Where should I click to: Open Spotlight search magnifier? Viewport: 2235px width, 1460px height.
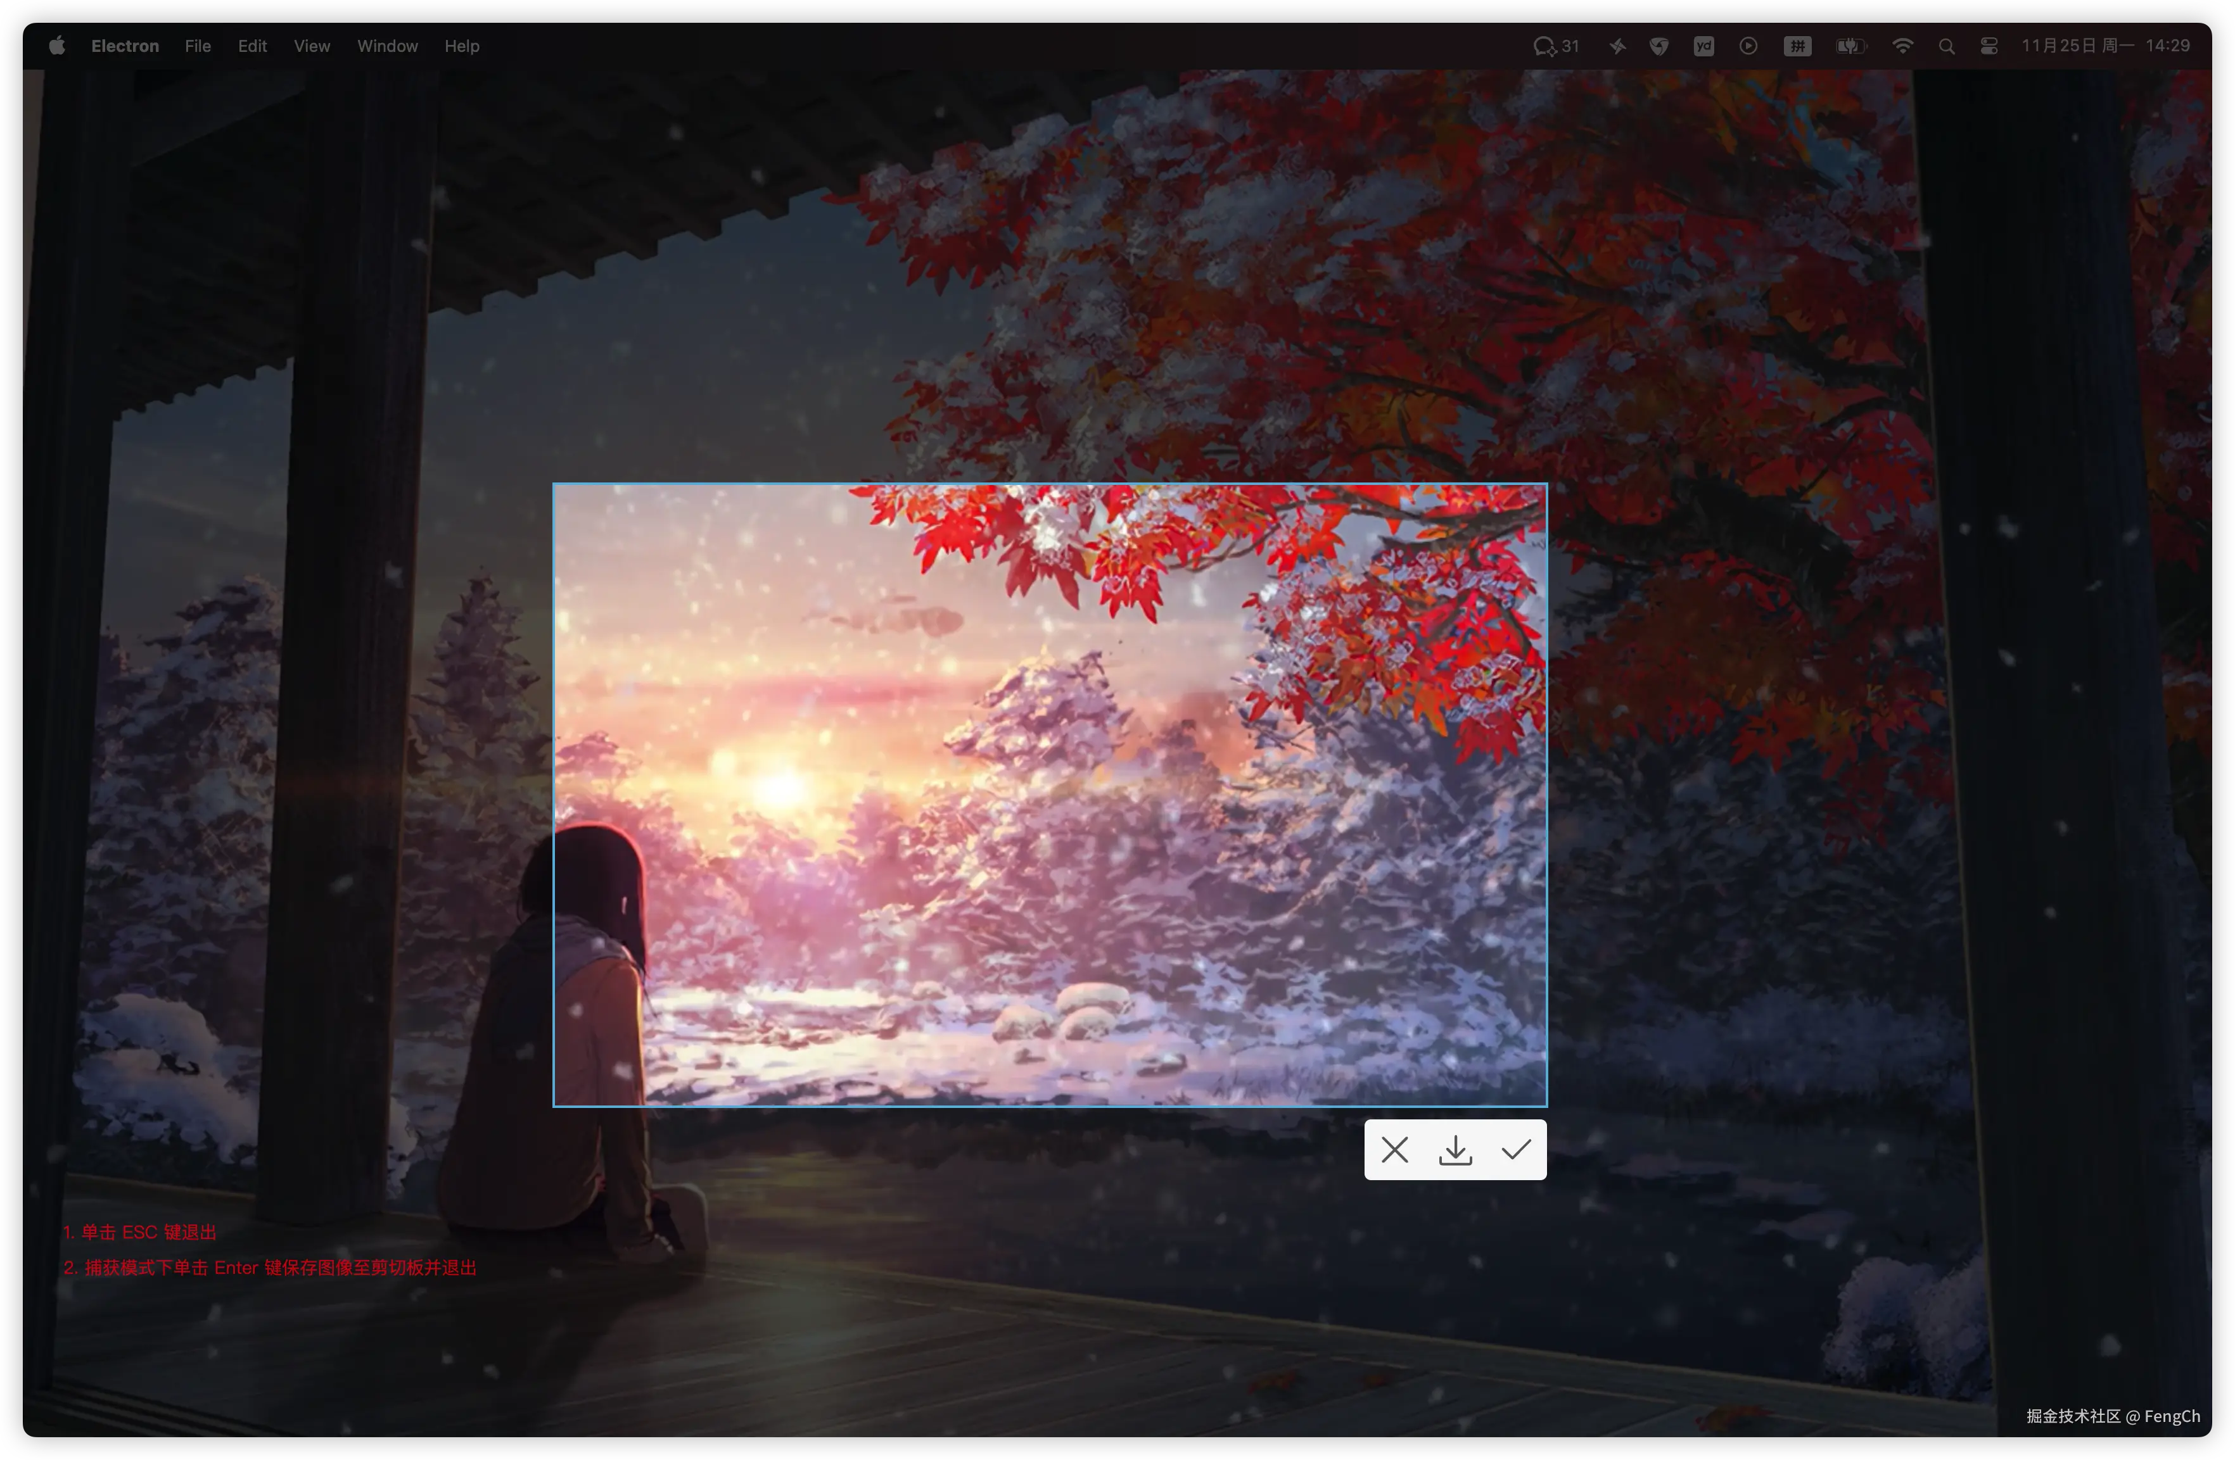(1945, 46)
